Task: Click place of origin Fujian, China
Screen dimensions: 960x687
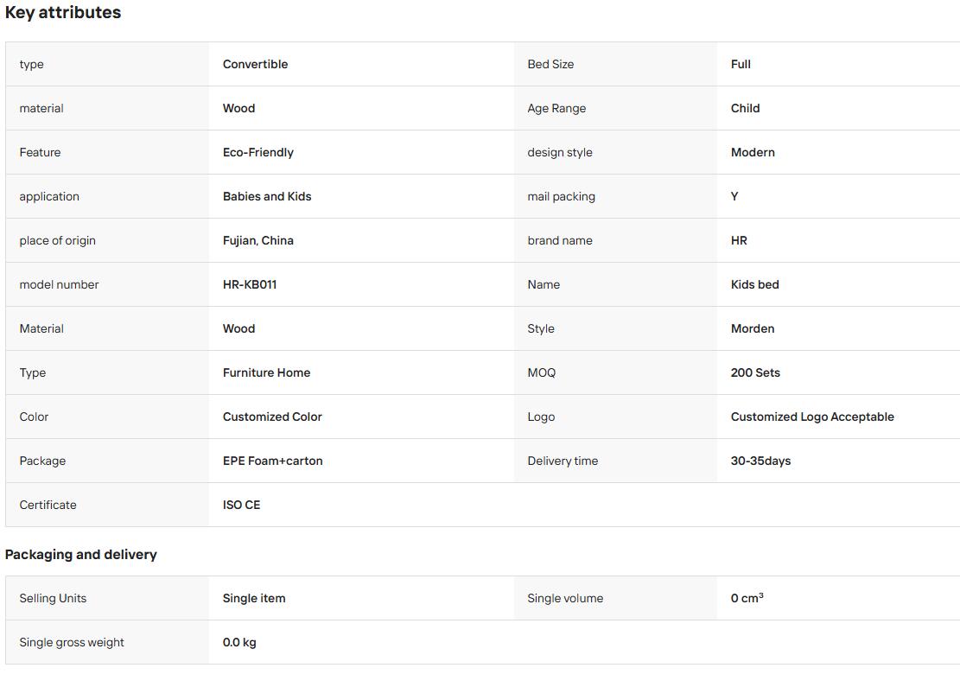Action: point(258,240)
